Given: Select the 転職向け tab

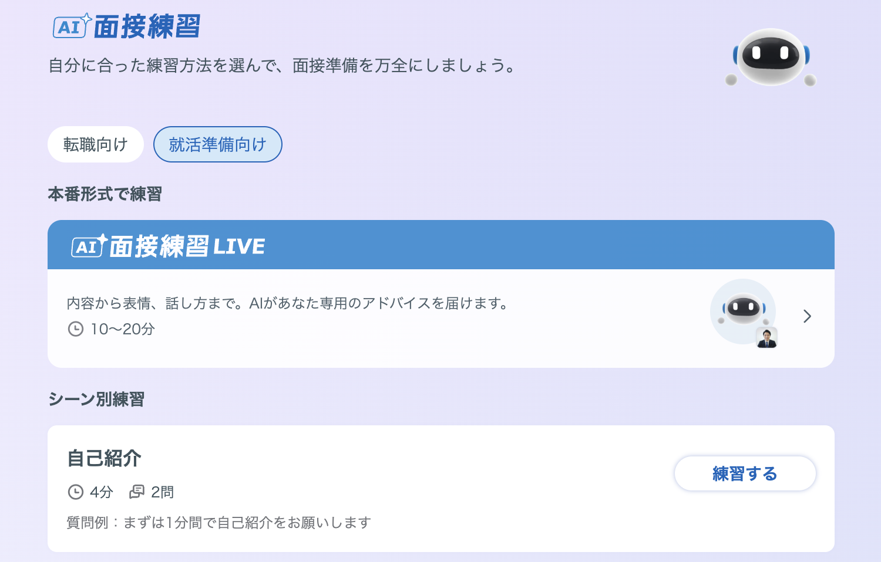Looking at the screenshot, I should [96, 144].
